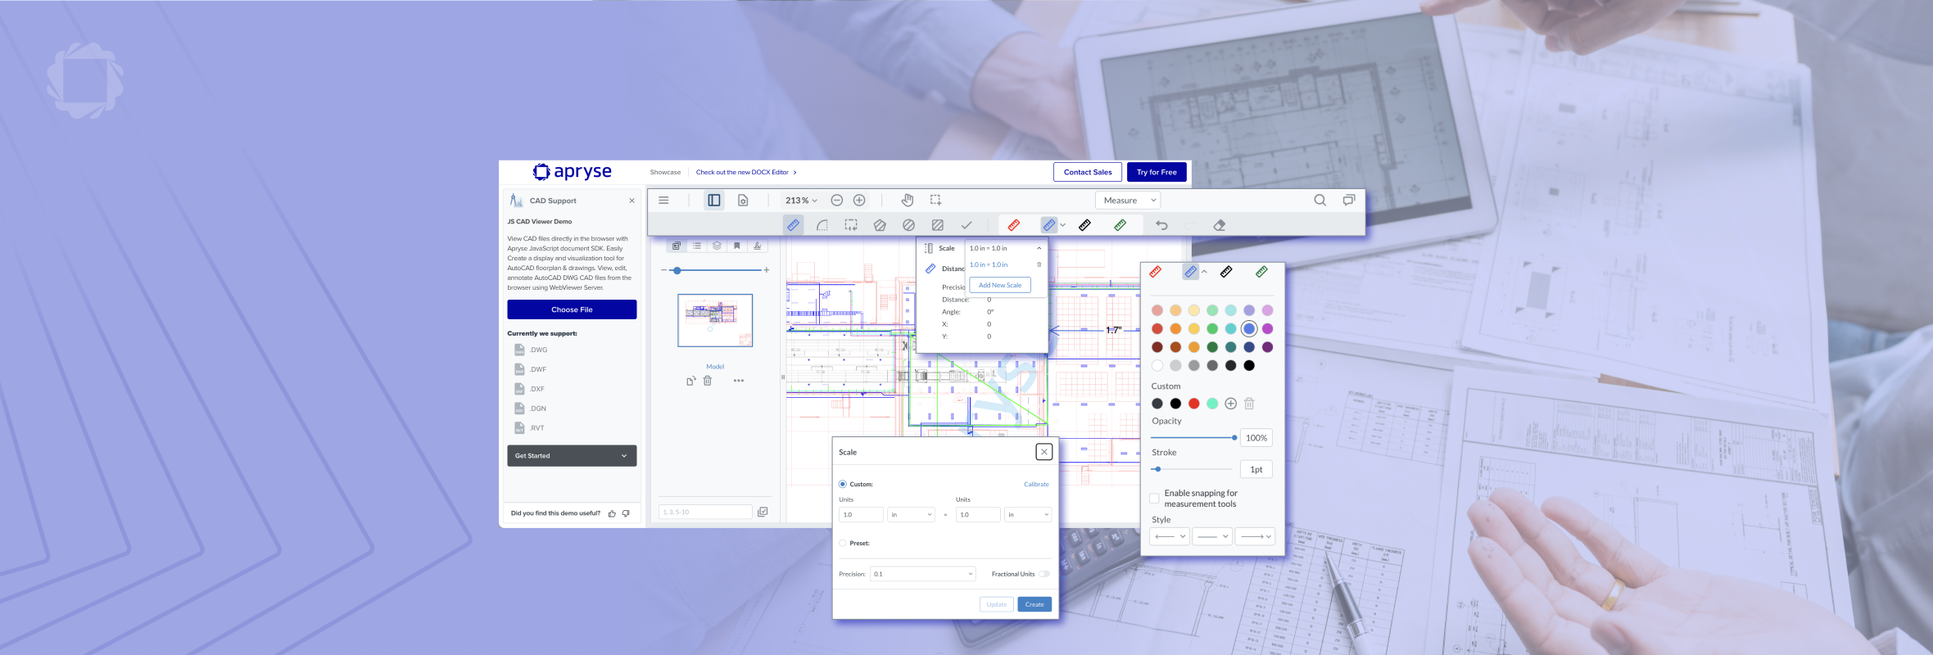Open the second Units 'in' dropdown
The height and width of the screenshot is (655, 1933).
[1028, 514]
